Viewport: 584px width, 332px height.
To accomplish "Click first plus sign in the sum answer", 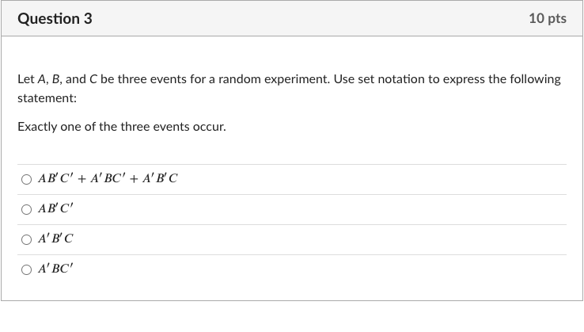I will click(82, 179).
